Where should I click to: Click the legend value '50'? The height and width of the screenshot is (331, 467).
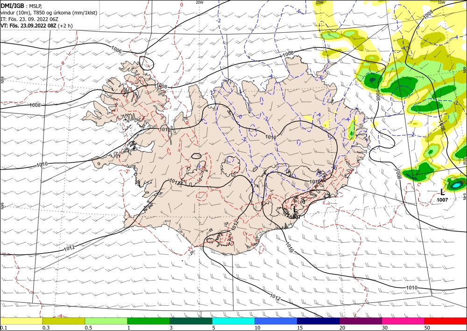(x=427, y=328)
